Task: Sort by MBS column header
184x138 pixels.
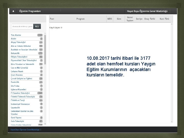Action: click(x=110, y=19)
